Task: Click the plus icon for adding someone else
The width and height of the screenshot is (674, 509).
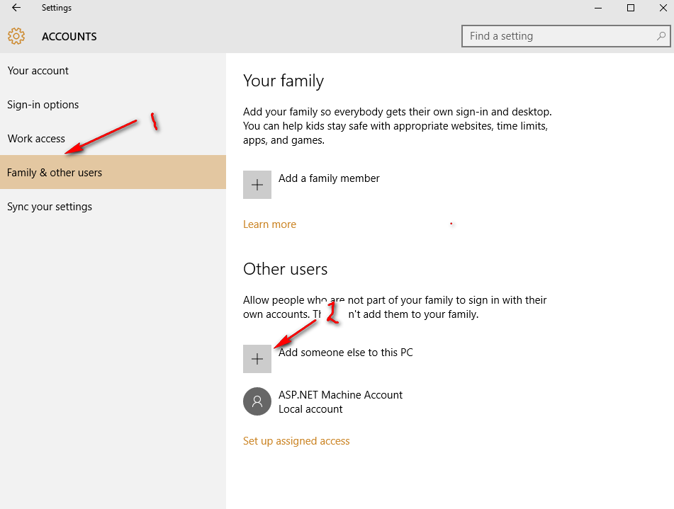Action: click(x=257, y=359)
